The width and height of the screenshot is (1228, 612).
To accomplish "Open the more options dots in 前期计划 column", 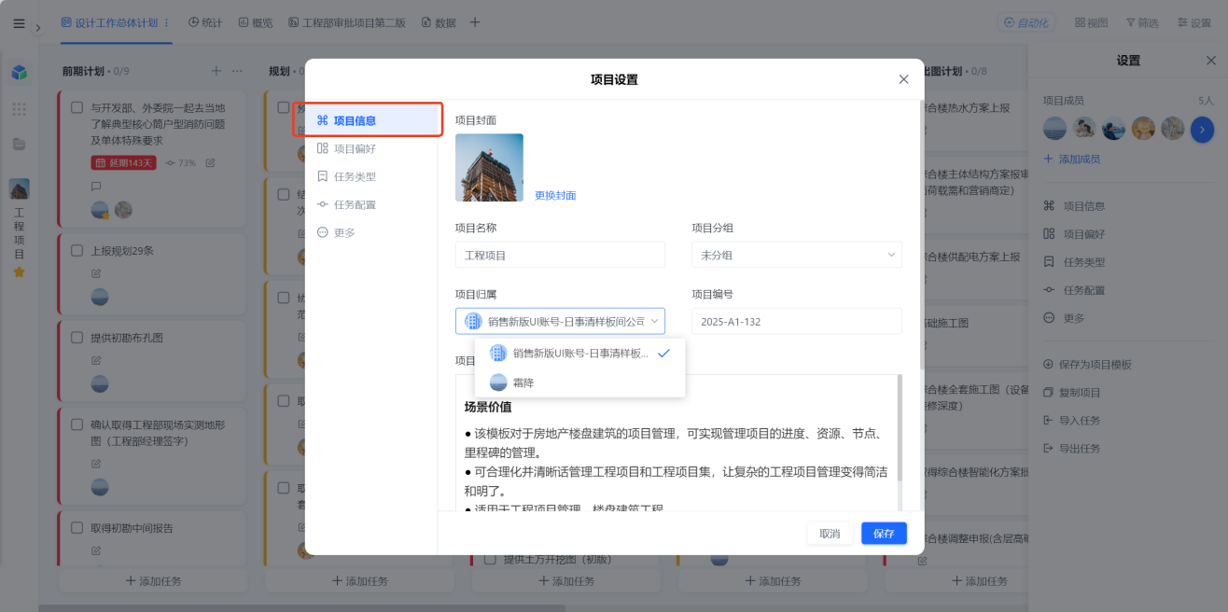I will [237, 71].
